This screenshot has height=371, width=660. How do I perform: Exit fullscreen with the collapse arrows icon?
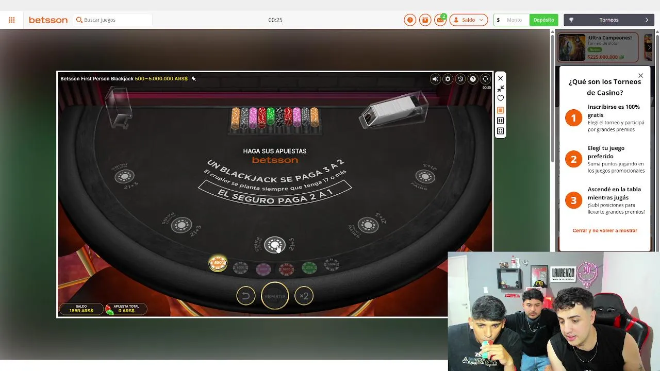tap(500, 89)
